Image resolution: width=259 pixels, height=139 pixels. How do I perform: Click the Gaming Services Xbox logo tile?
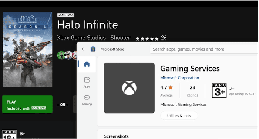(x=129, y=88)
